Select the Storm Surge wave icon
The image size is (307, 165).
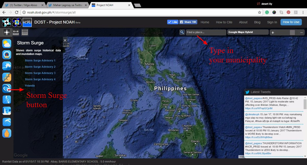tap(7, 88)
